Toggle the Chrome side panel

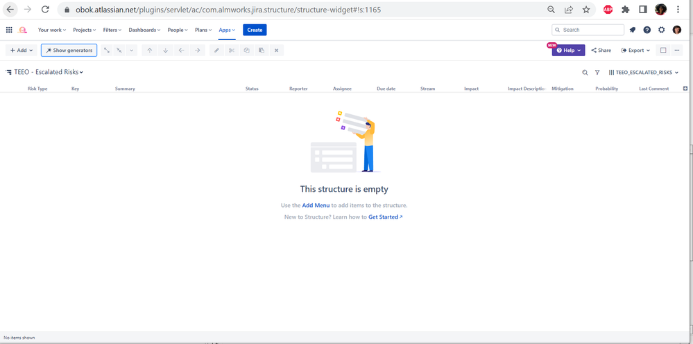click(x=643, y=9)
